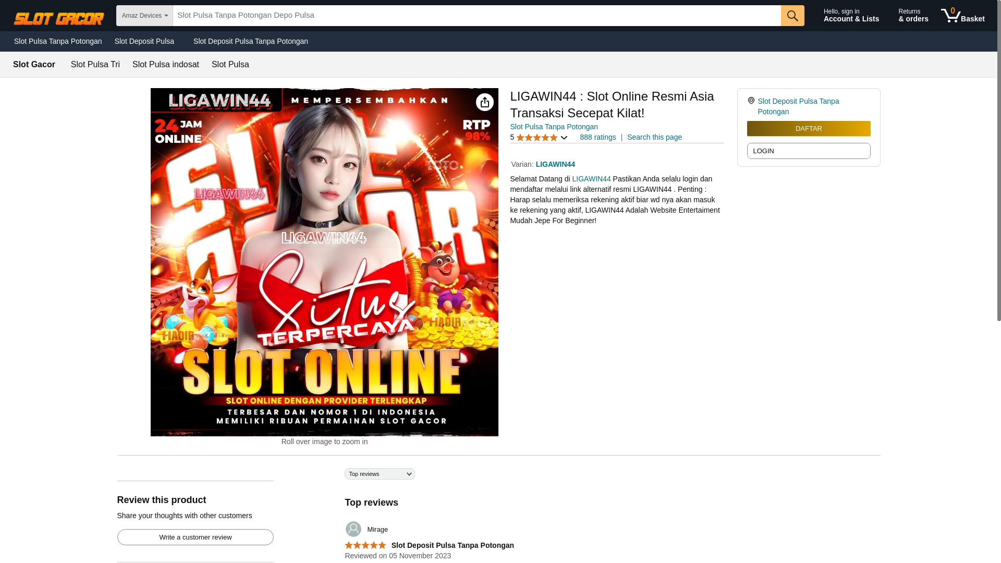Open Slot Deposit Pulsa Tanpa Potongan nav item
Image resolution: width=1001 pixels, height=563 pixels.
click(x=251, y=41)
